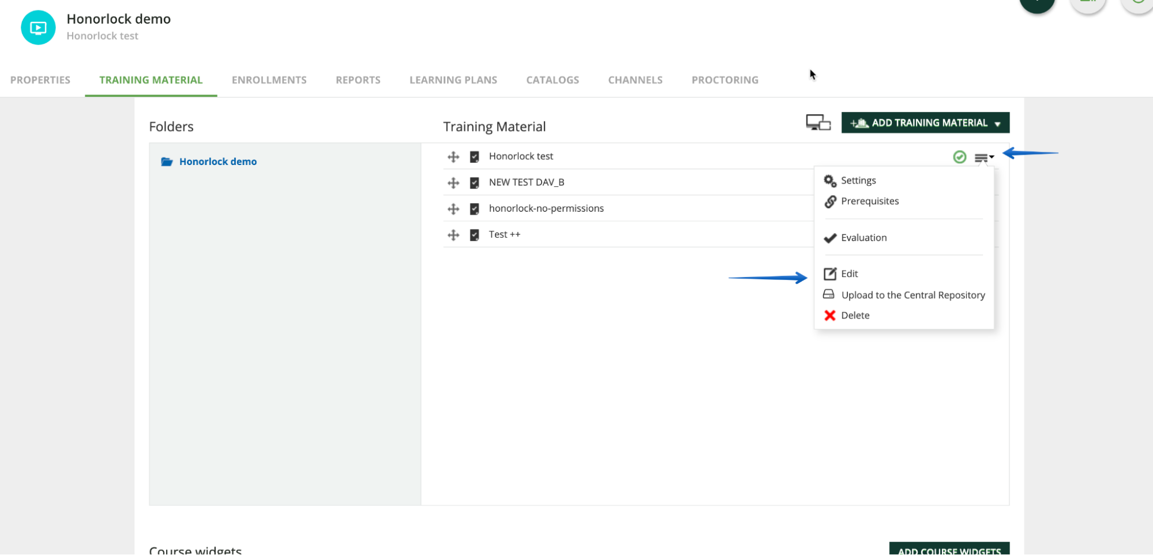
Task: Click the green published status icon
Action: point(960,157)
